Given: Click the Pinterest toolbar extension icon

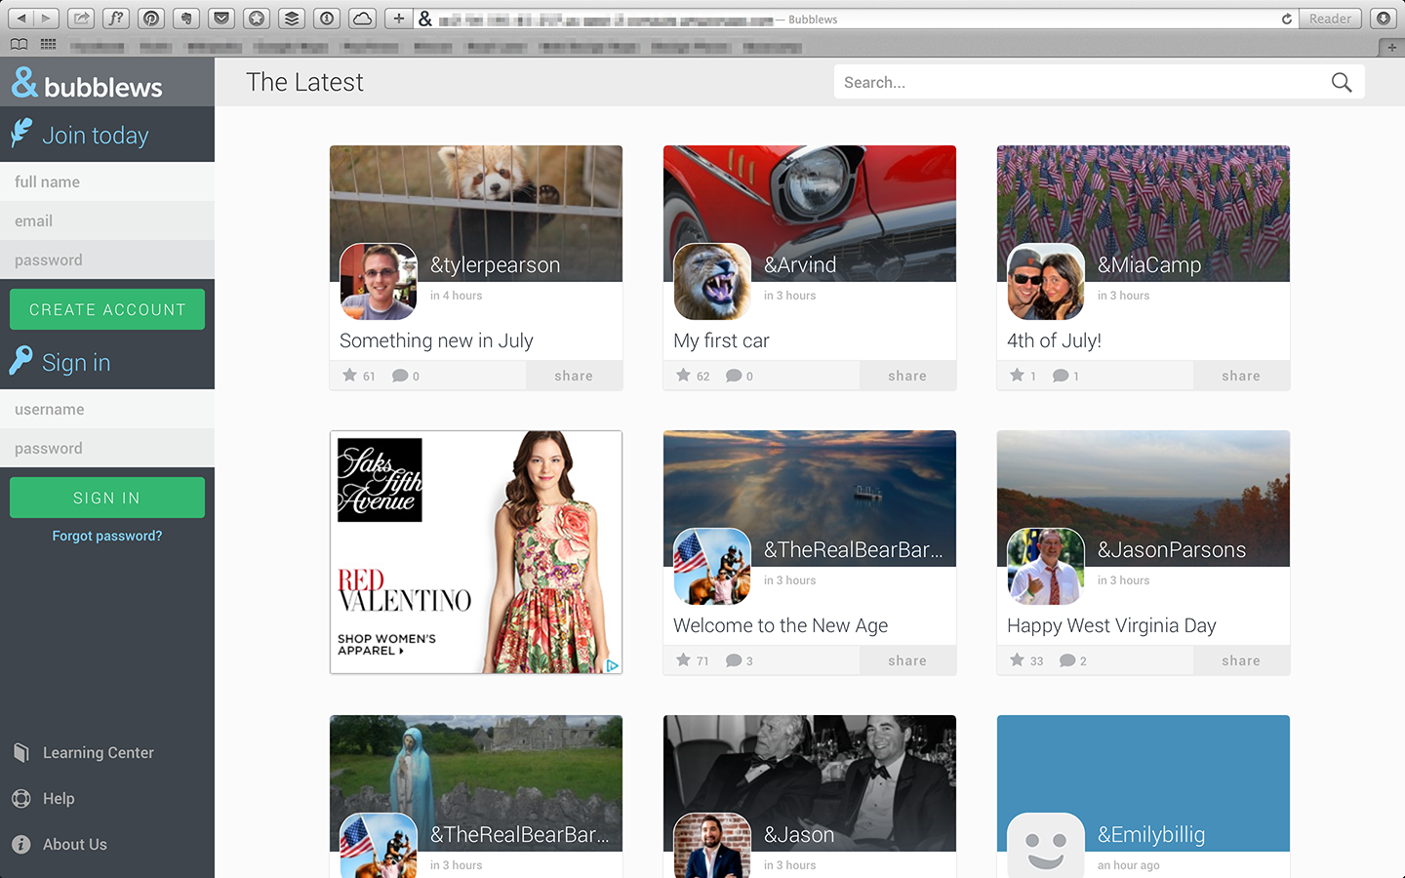Looking at the screenshot, I should point(151,19).
